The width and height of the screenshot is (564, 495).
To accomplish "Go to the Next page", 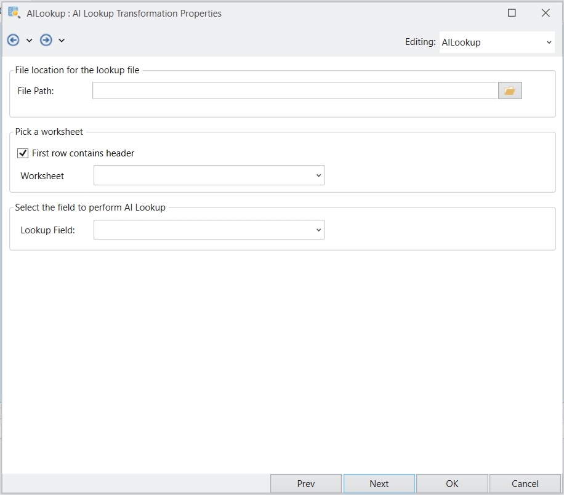I will point(379,483).
